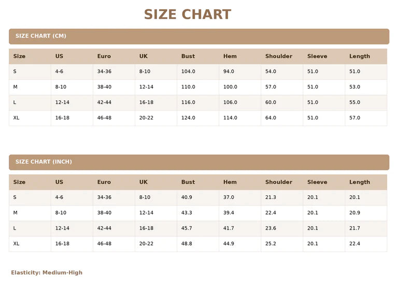Click the 39.4 hem value for size M
Screen dimensions: 398x287
click(229, 213)
